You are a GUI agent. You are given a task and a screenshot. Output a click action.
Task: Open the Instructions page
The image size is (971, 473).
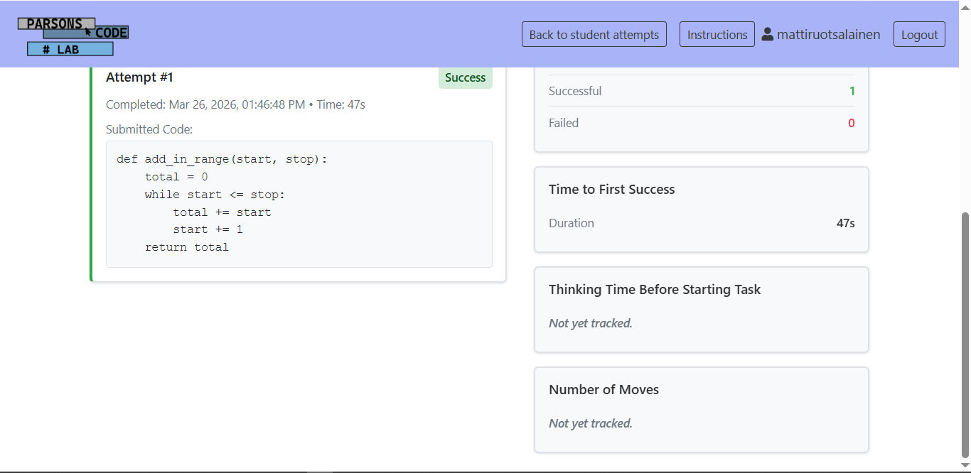[x=717, y=35]
